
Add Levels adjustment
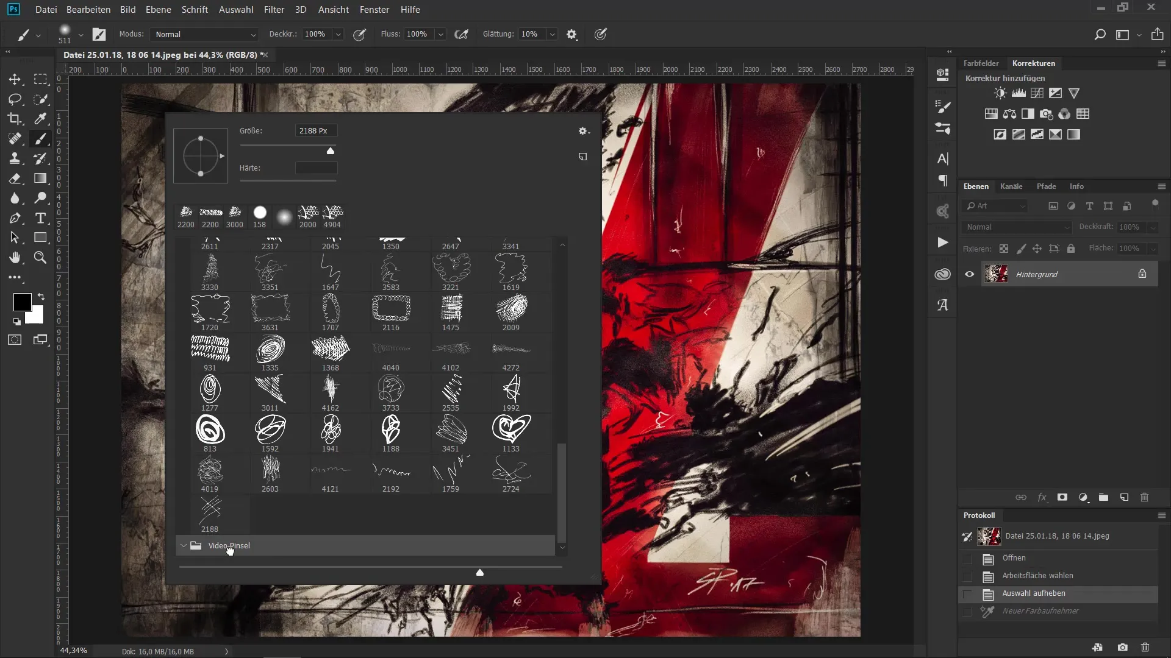point(1019,93)
